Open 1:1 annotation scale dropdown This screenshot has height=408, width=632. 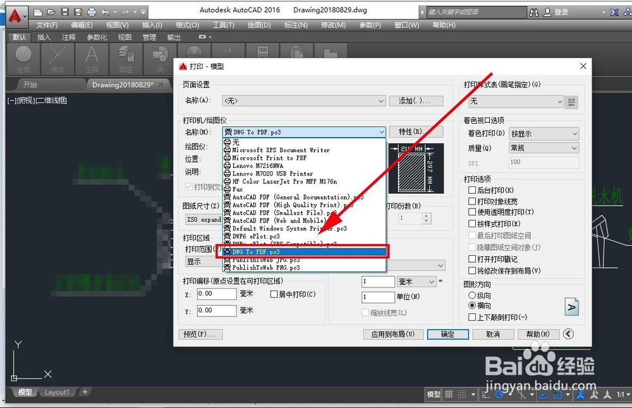coord(623,394)
